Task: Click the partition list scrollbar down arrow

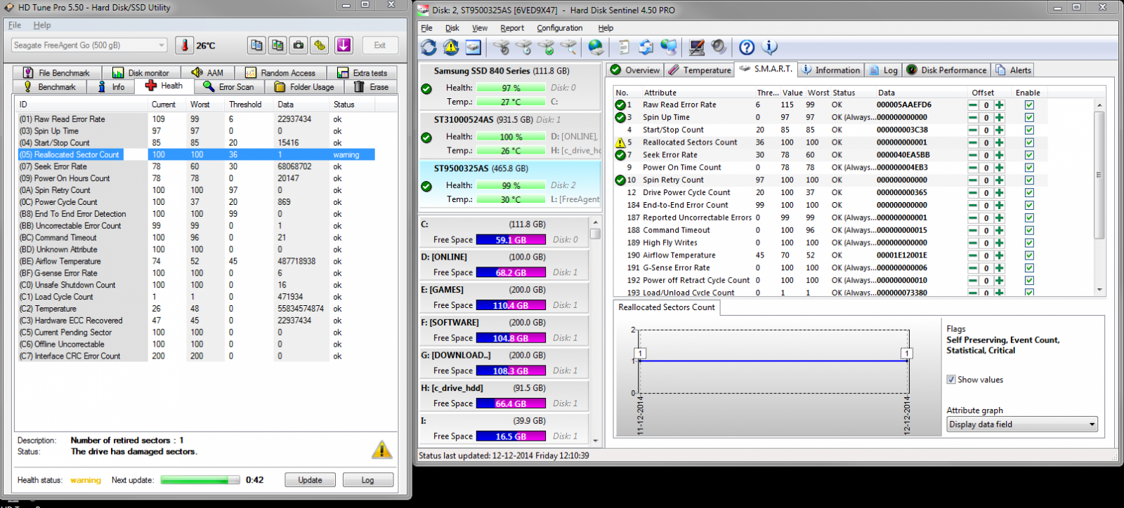Action: tap(596, 441)
